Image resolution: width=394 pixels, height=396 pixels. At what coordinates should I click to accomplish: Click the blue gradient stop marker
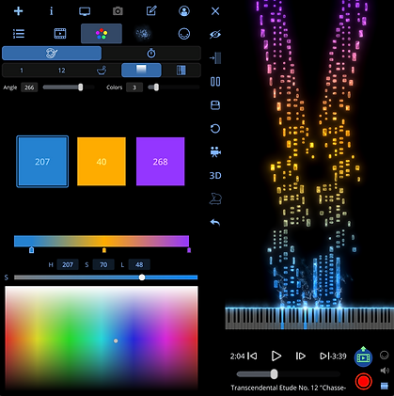(31, 250)
